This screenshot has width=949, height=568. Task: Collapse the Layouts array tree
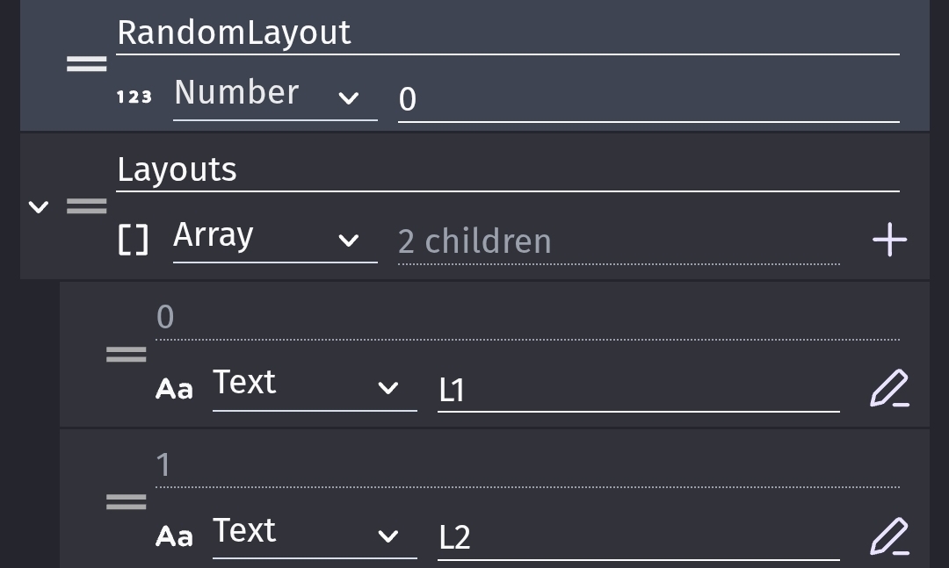coord(38,207)
